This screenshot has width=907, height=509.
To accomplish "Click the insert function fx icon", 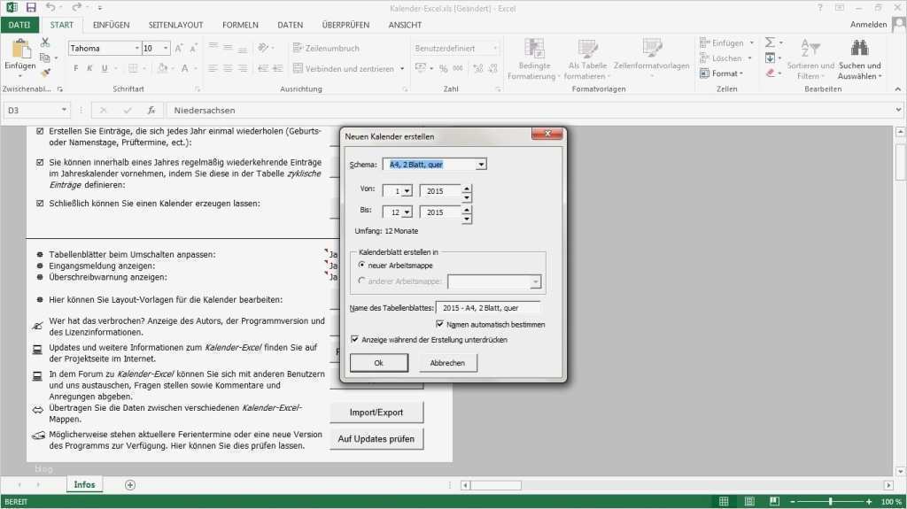I will point(151,110).
